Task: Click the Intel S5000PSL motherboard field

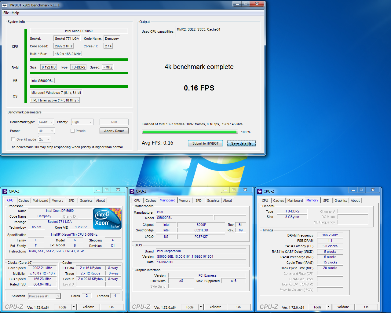Action: click(x=42, y=81)
